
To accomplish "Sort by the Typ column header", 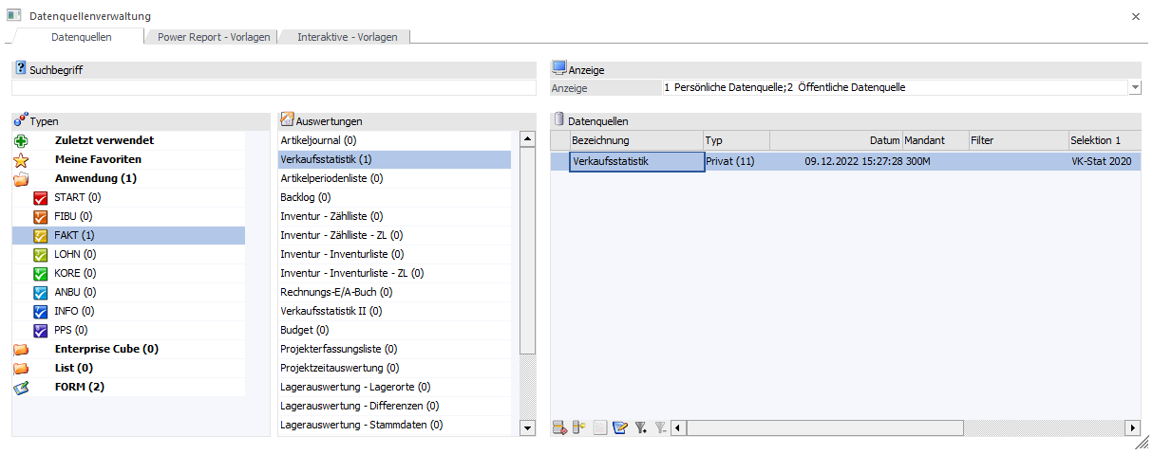I will [736, 140].
